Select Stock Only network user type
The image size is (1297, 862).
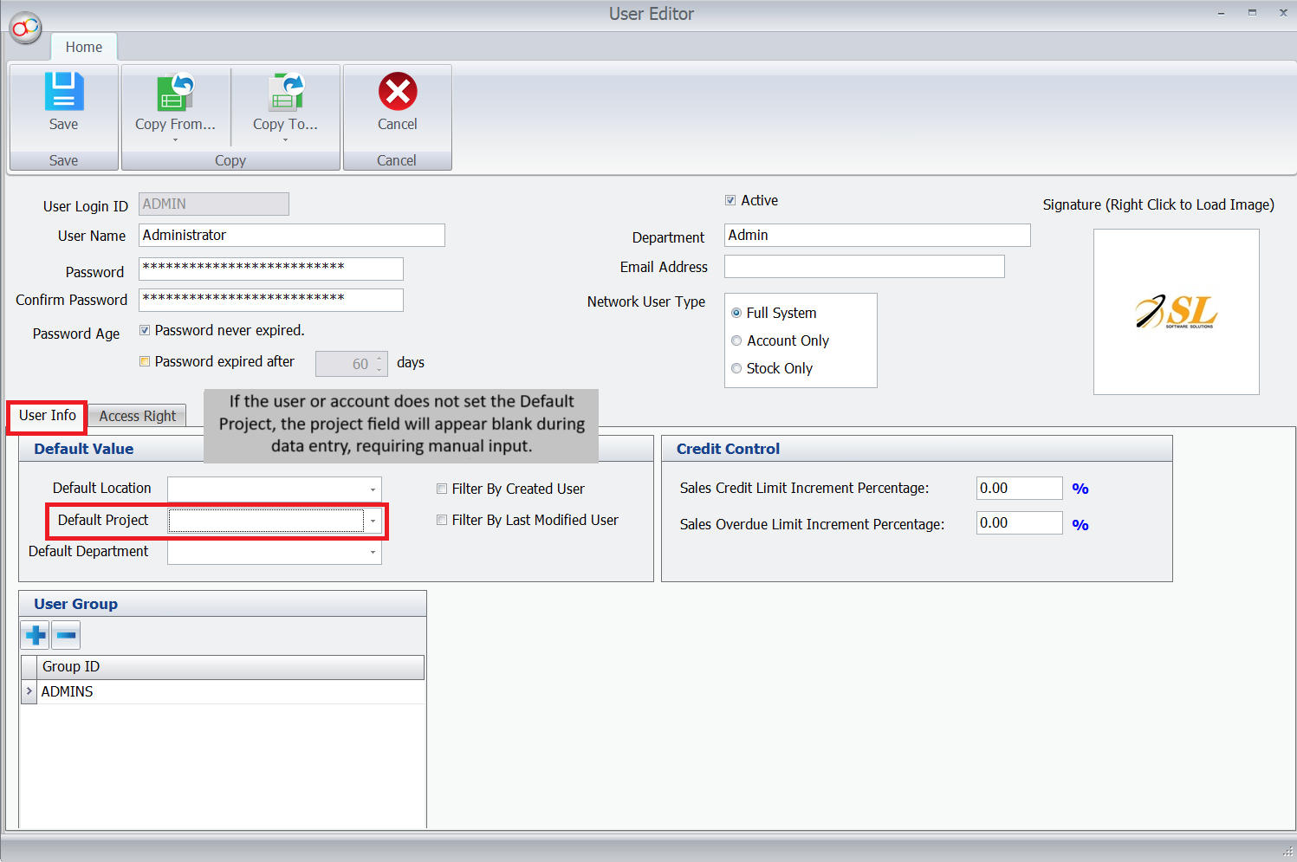(x=736, y=369)
